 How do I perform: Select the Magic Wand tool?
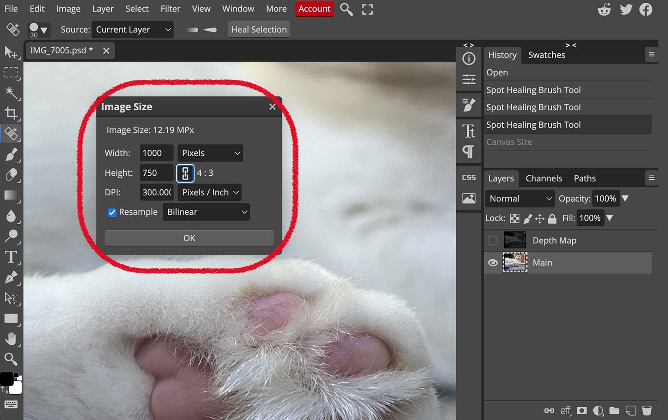click(x=11, y=93)
